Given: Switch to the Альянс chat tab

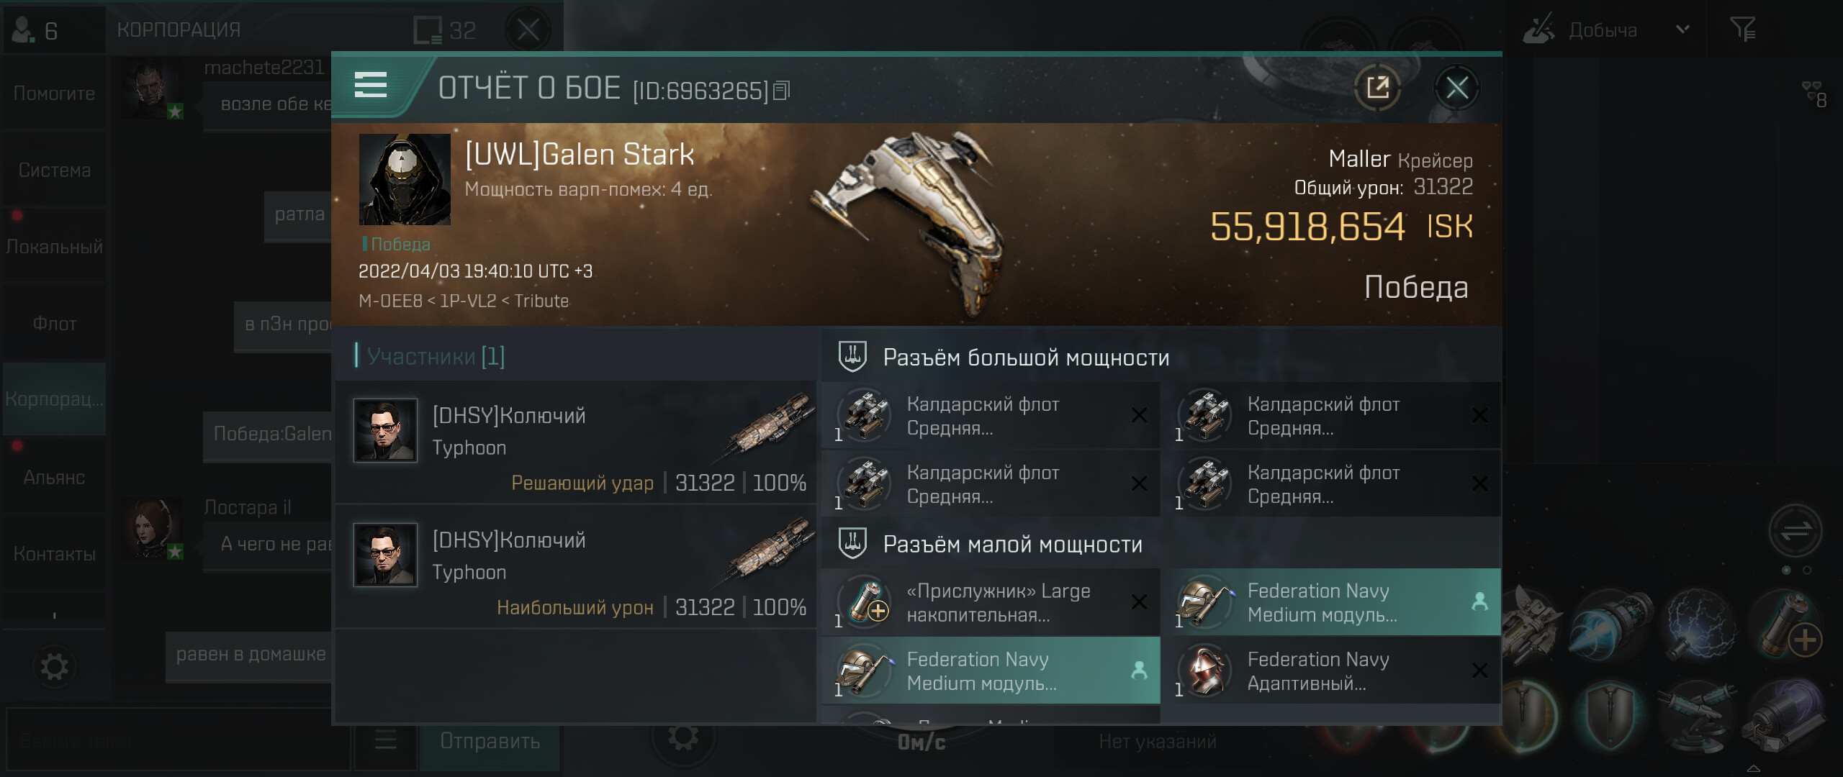Looking at the screenshot, I should pyautogui.click(x=55, y=477).
